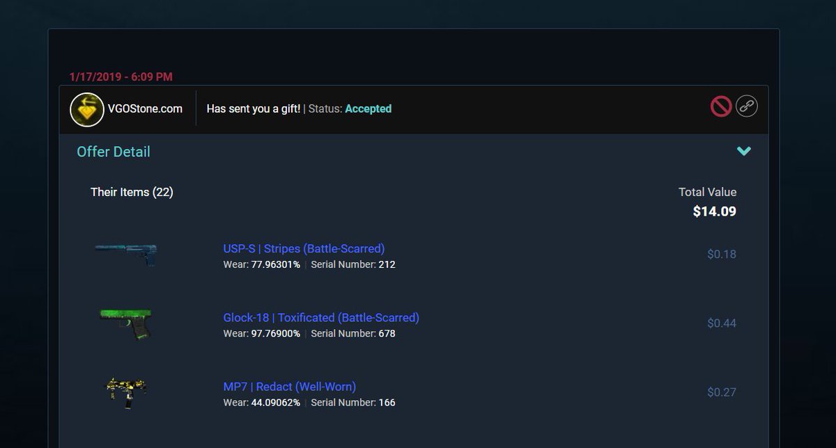Click the Their Items (22) label
This screenshot has width=836, height=448.
[x=132, y=192]
